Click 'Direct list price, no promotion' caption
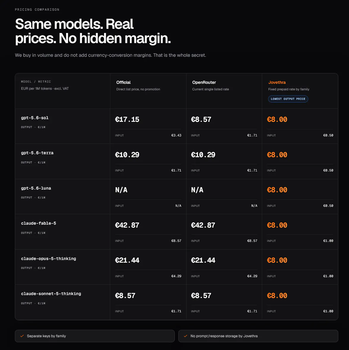Image resolution: width=349 pixels, height=350 pixels. [138, 89]
